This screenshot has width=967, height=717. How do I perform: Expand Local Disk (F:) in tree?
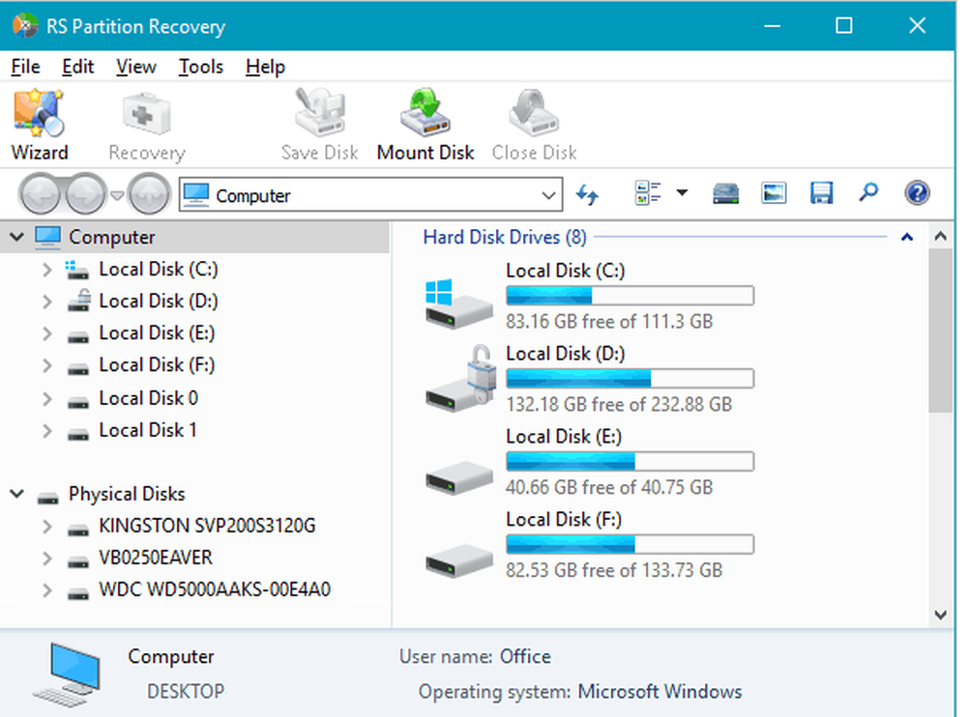pyautogui.click(x=46, y=365)
